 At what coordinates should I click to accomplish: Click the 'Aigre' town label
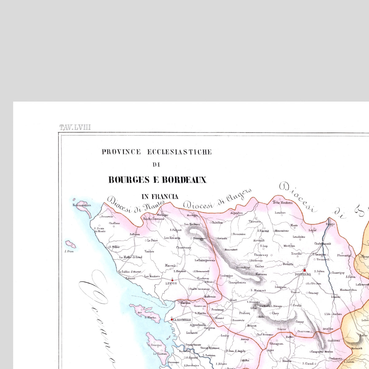click(270, 350)
